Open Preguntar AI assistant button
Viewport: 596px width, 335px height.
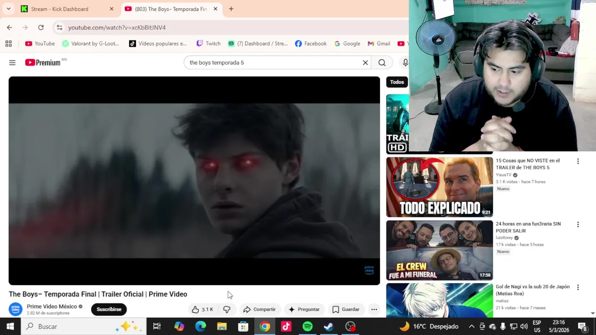click(x=304, y=309)
